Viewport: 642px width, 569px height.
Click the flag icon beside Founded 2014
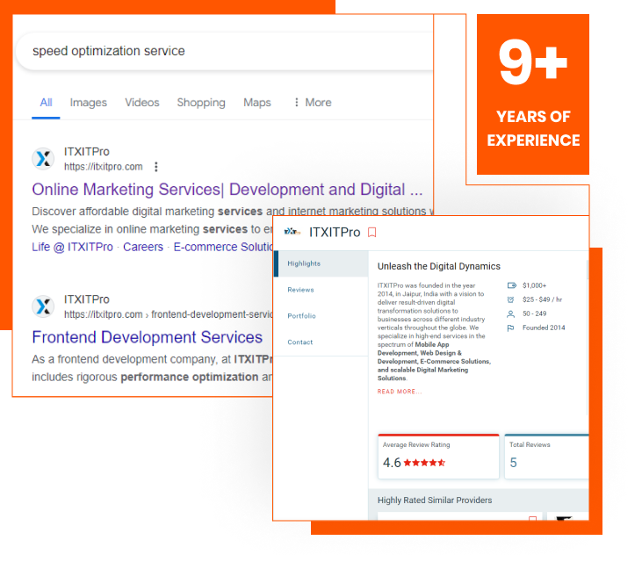coord(511,328)
